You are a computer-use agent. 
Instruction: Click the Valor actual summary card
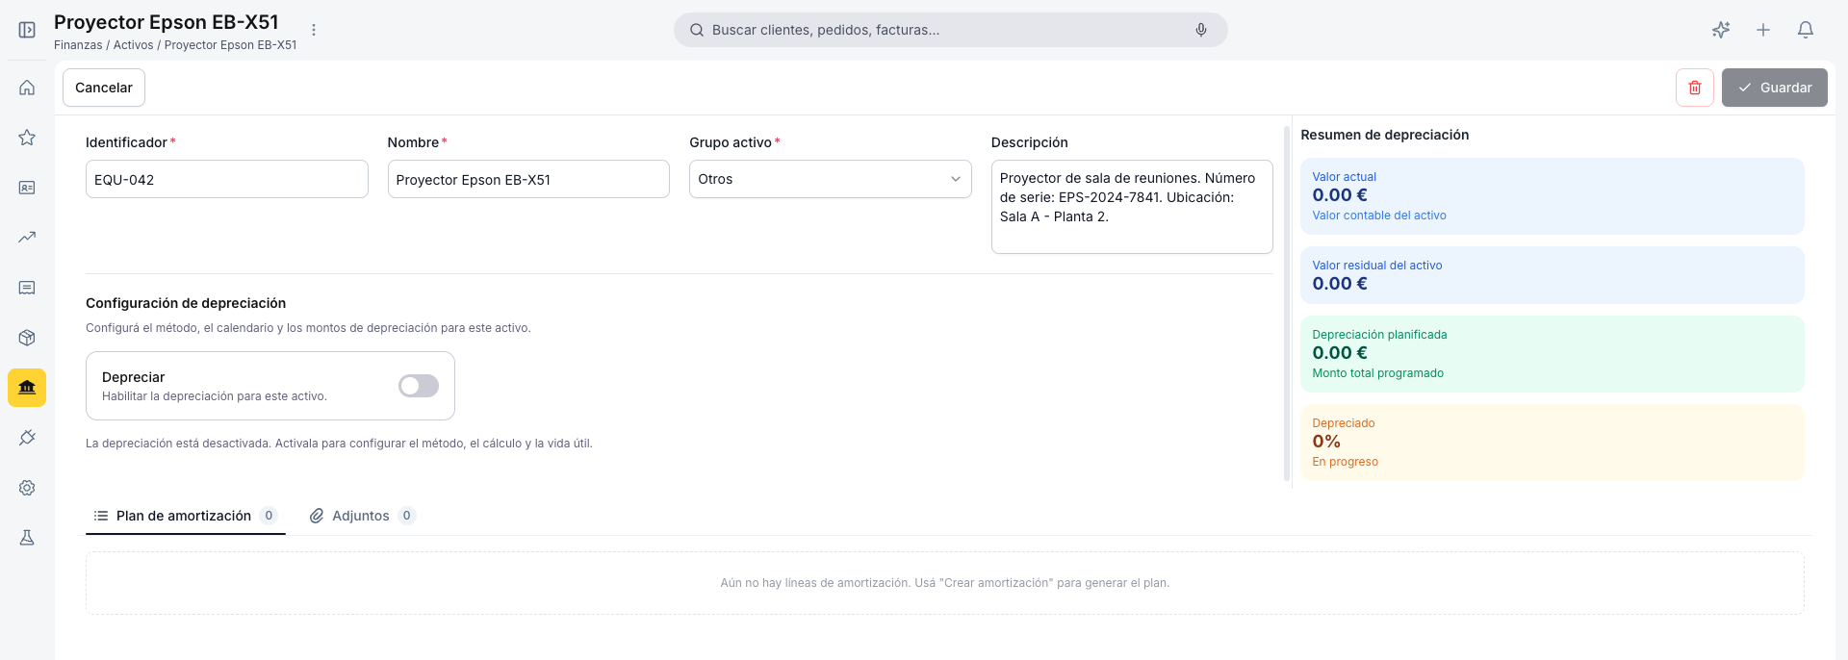pos(1553,196)
